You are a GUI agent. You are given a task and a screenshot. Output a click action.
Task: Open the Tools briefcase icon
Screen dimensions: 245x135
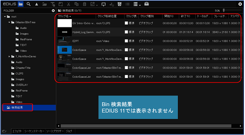click(146, 4)
